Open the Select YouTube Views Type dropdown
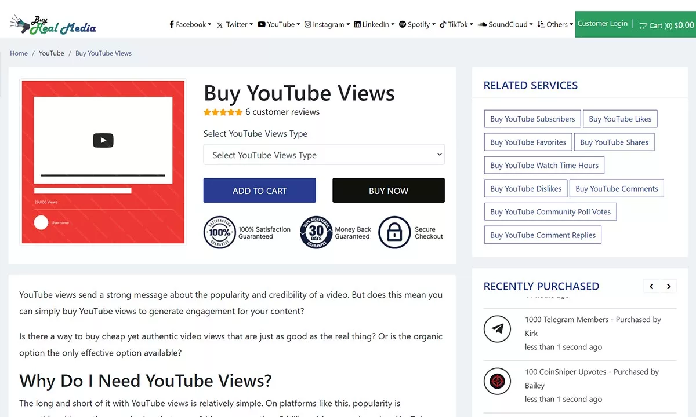696x417 pixels. 324,155
